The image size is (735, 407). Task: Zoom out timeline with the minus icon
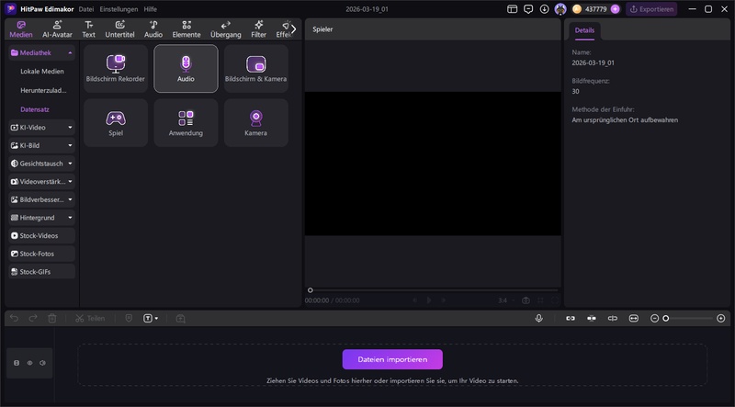tap(655, 319)
